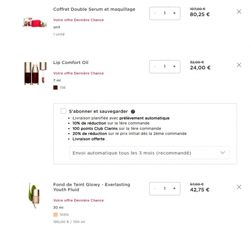
Task: Remove Lip Comfort Oil from cart
Action: click(239, 65)
